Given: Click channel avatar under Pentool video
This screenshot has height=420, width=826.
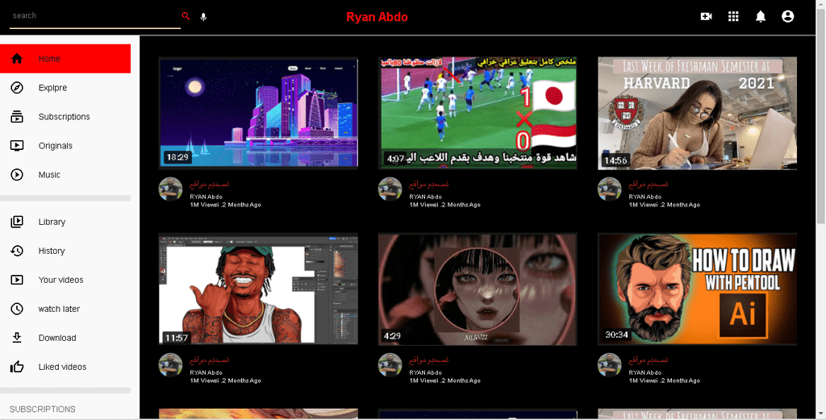Looking at the screenshot, I should click(610, 364).
